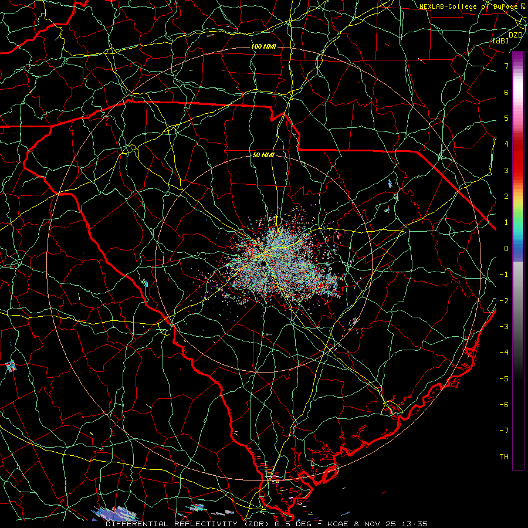Viewport: 528px width, 528px height.
Task: Click the 'DZD' label above the scale
Action: (x=516, y=35)
